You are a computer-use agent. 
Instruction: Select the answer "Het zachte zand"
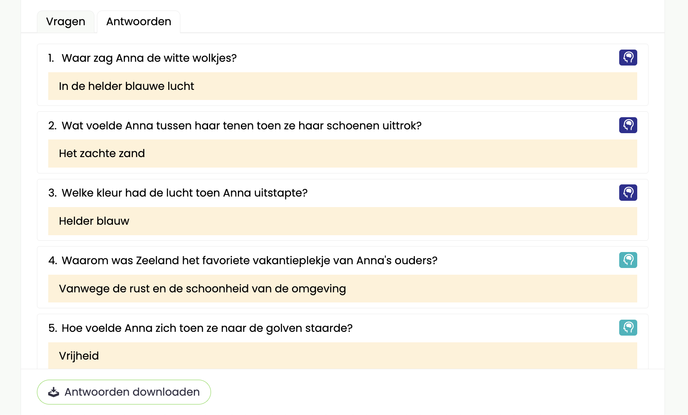(x=102, y=153)
